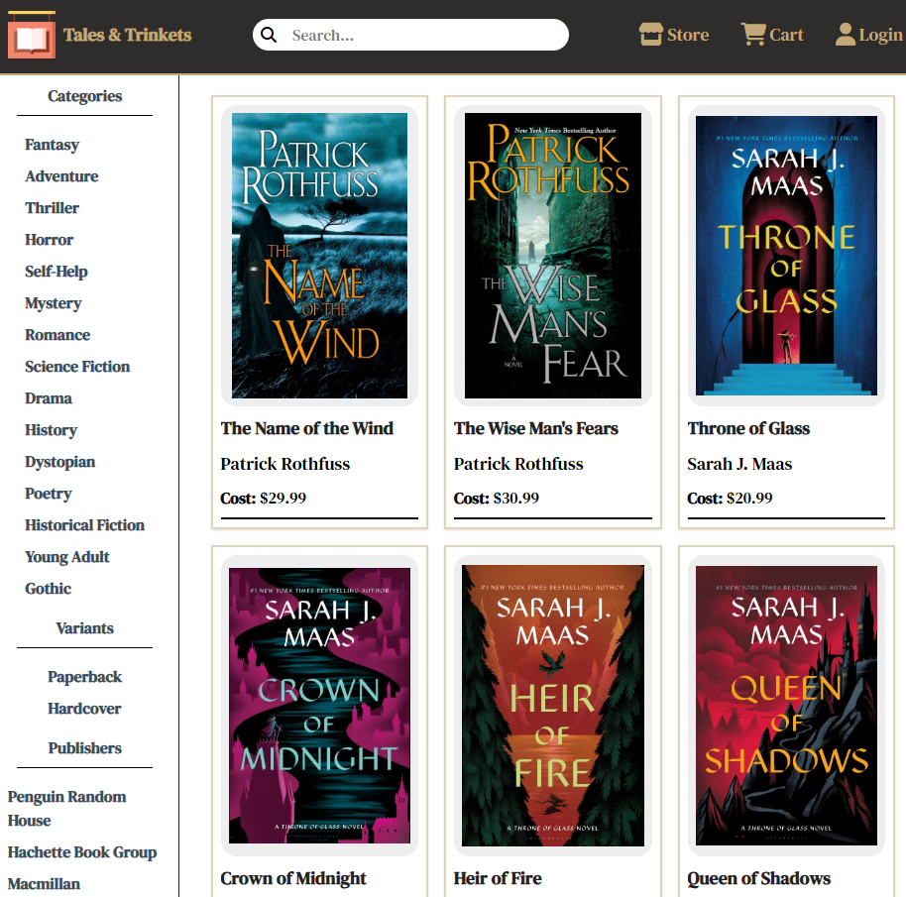Filter by Young Adult category
The image size is (906, 897).
tap(67, 557)
